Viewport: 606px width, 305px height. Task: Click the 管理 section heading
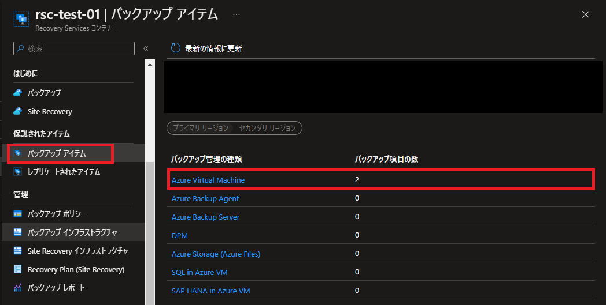21,194
